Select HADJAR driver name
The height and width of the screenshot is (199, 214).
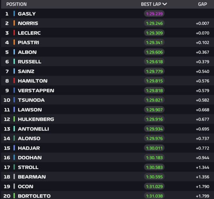[29, 148]
